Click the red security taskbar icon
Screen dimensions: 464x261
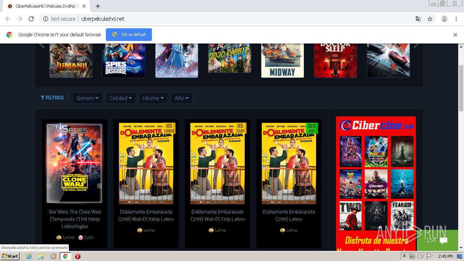click(78, 256)
